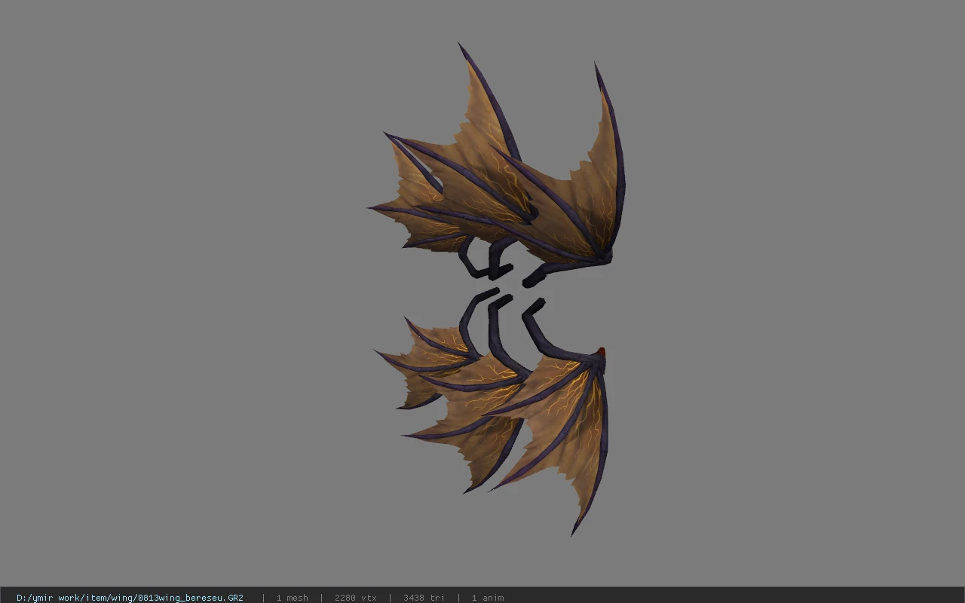
Task: Click the '3438 tri' triangle count
Action: [x=424, y=598]
